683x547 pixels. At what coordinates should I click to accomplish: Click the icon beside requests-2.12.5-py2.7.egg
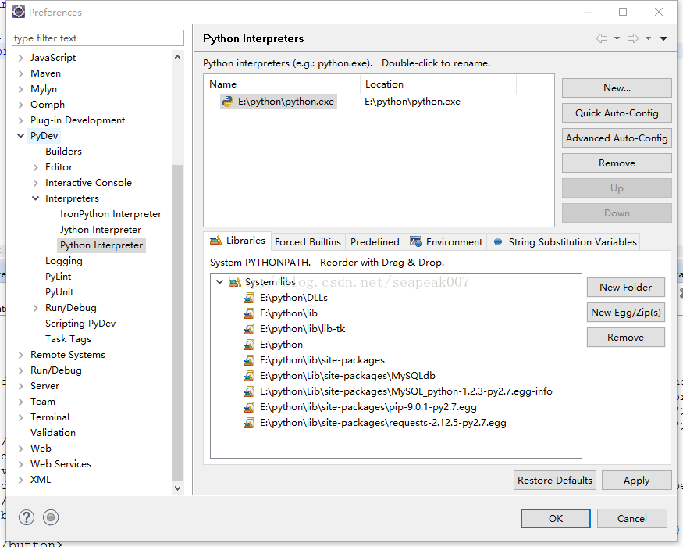pyautogui.click(x=249, y=423)
